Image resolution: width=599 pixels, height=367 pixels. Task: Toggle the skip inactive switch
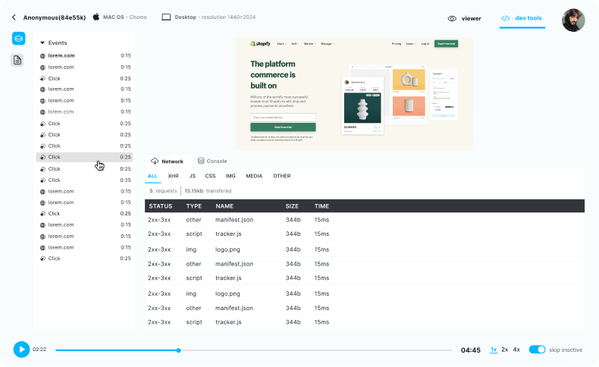click(537, 350)
